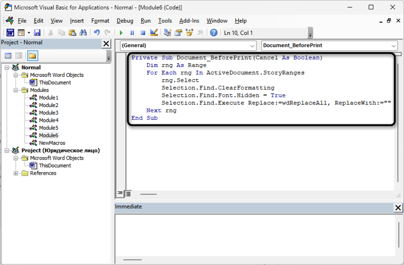
Task: Click the Find binoculars icon
Action: 83,33
